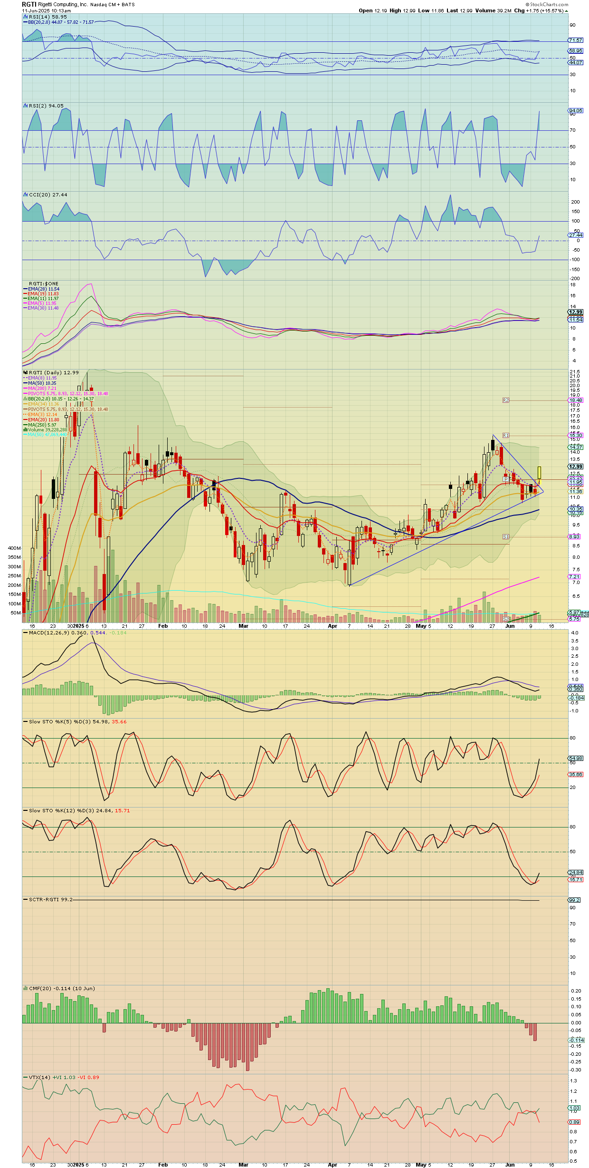Click the EMA(34) 11.36 legend entry
This screenshot has width=589, height=1168.
coord(41,404)
